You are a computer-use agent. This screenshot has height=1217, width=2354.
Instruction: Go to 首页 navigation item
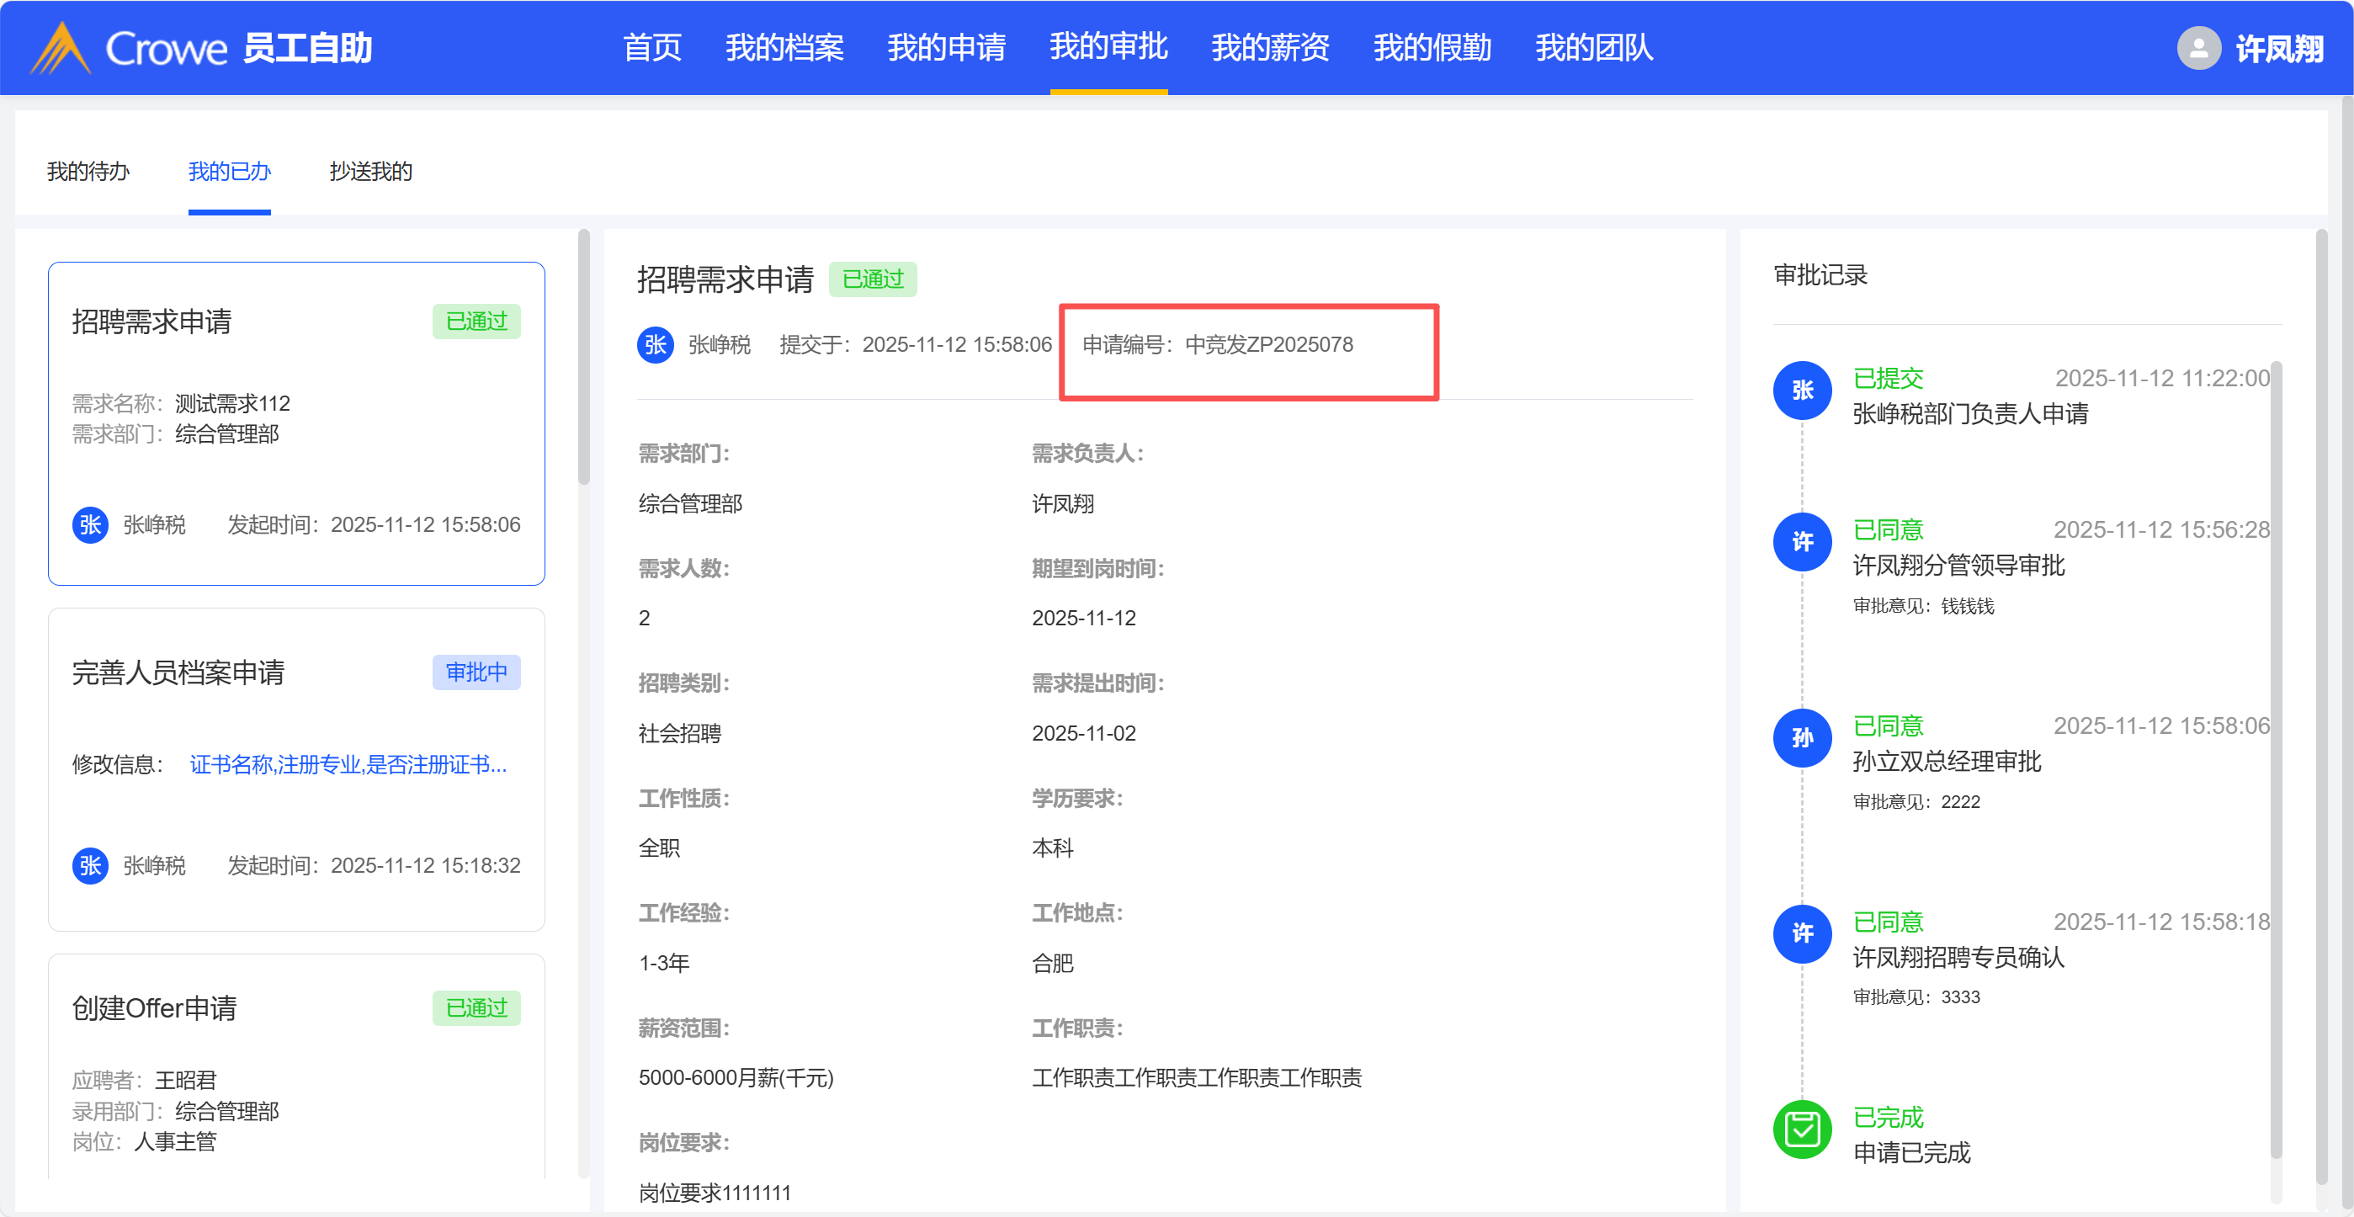point(651,47)
